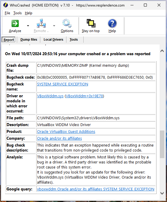Screen dimensions: 167x202
Task: Expand the Remote dropdown arrow
Action: tap(54, 26)
